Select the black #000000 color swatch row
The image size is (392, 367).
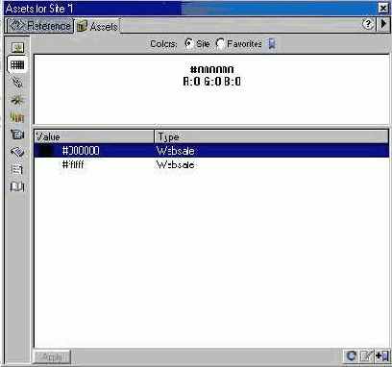(211, 151)
